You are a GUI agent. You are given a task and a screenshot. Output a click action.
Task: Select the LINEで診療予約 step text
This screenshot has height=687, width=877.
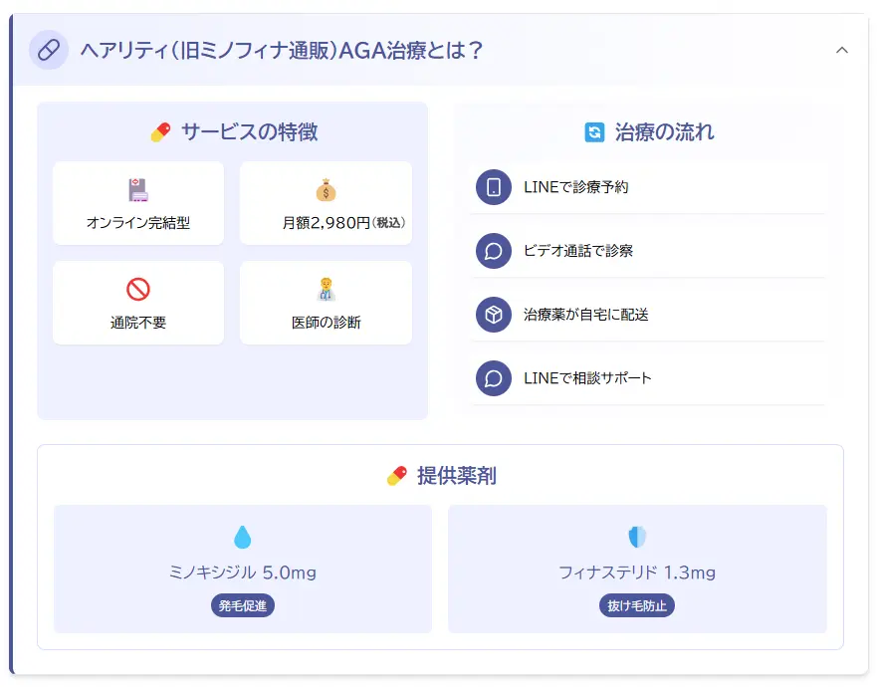pos(576,187)
